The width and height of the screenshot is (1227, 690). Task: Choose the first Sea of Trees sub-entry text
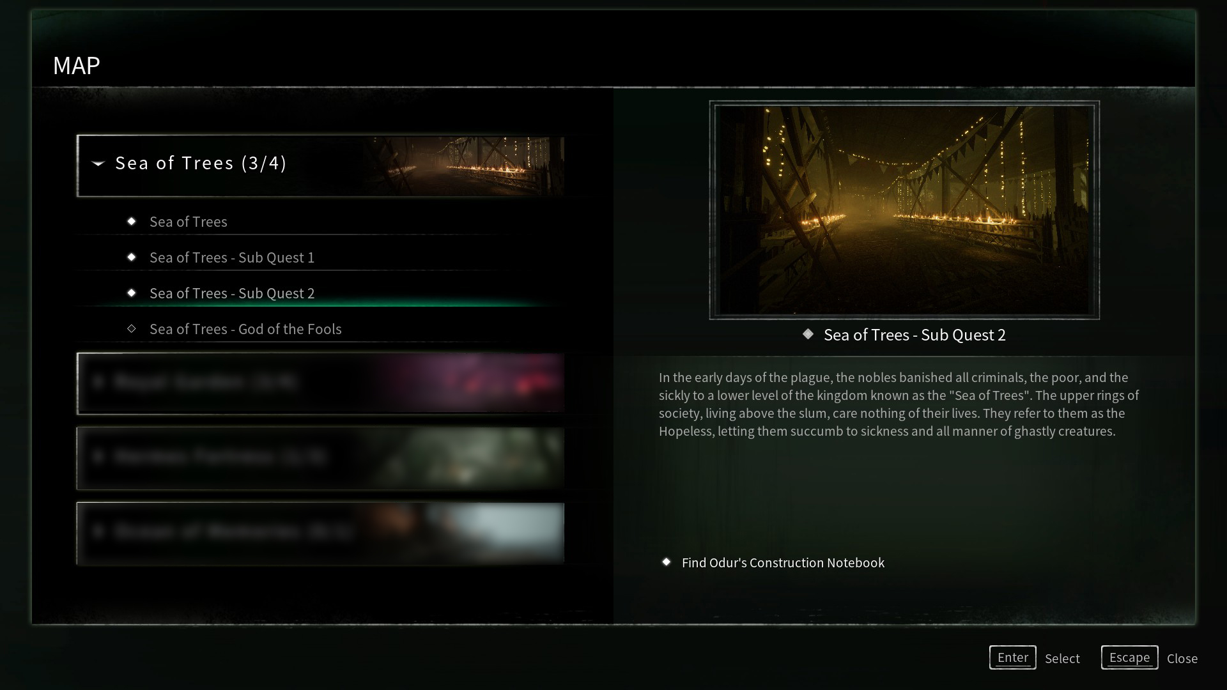tap(188, 222)
